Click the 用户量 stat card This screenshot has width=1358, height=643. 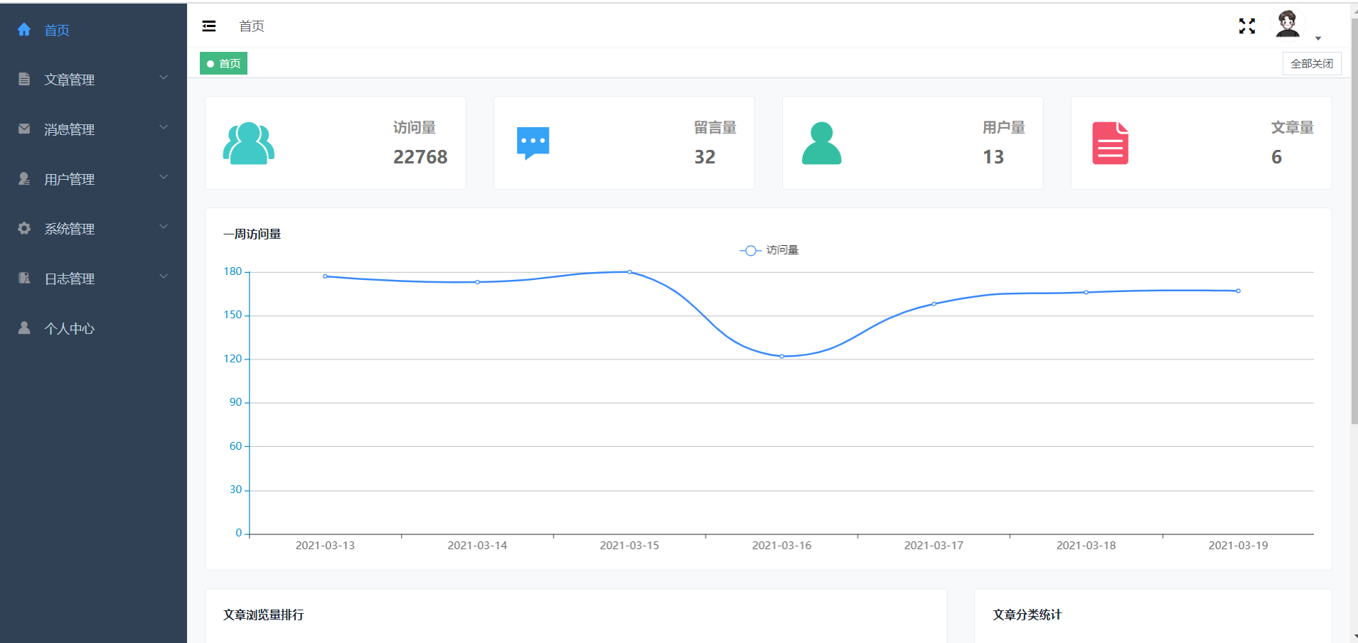[912, 142]
